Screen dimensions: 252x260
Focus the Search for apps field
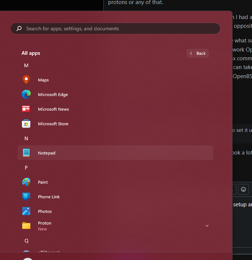pos(115,28)
